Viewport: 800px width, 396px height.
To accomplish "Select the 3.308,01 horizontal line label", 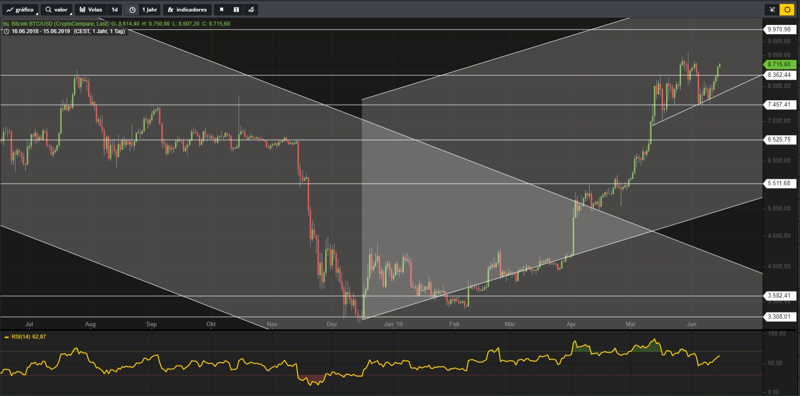I will (x=779, y=317).
